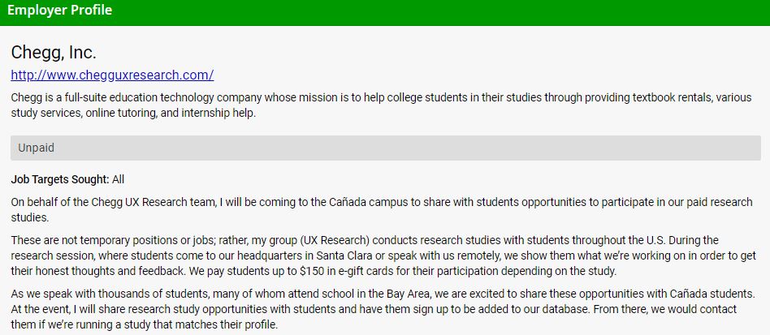Click the gray Unpaid status bar
Image resolution: width=770 pixels, height=335 pixels.
(385, 148)
